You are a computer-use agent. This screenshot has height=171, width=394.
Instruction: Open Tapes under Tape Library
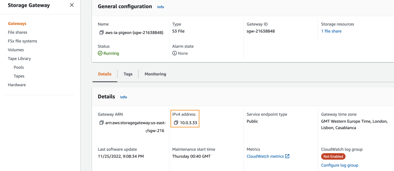19,76
